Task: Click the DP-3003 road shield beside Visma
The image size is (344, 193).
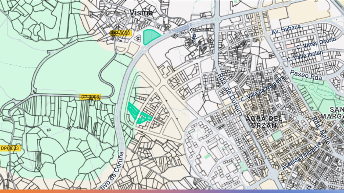Action: pos(121,33)
